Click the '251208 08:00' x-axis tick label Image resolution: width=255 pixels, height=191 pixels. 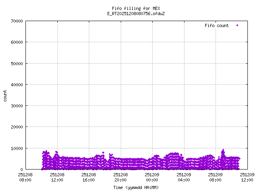(x=25, y=177)
